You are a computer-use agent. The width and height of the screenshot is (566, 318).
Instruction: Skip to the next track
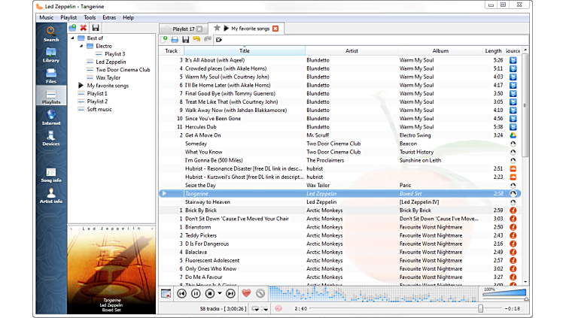[230, 293]
